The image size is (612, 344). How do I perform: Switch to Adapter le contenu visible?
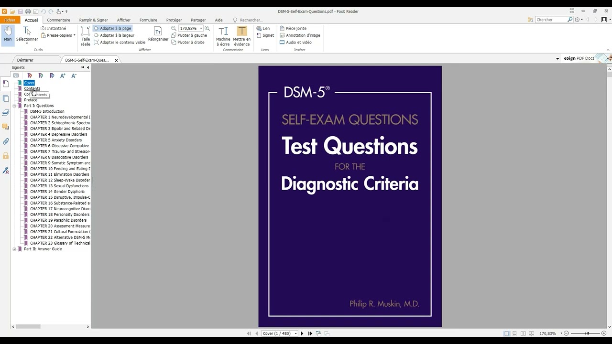click(120, 42)
